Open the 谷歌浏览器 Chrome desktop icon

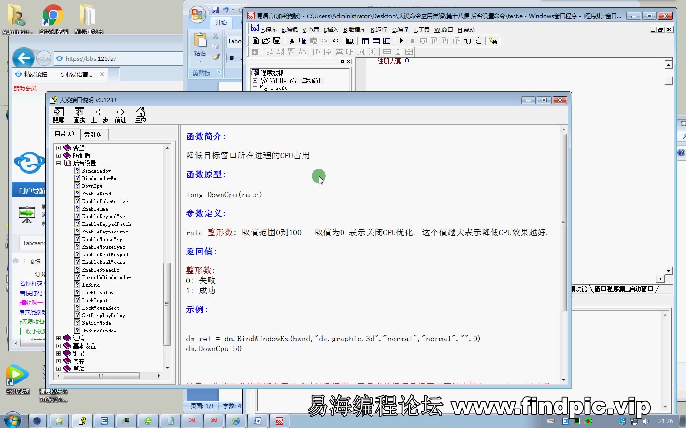coord(53,19)
